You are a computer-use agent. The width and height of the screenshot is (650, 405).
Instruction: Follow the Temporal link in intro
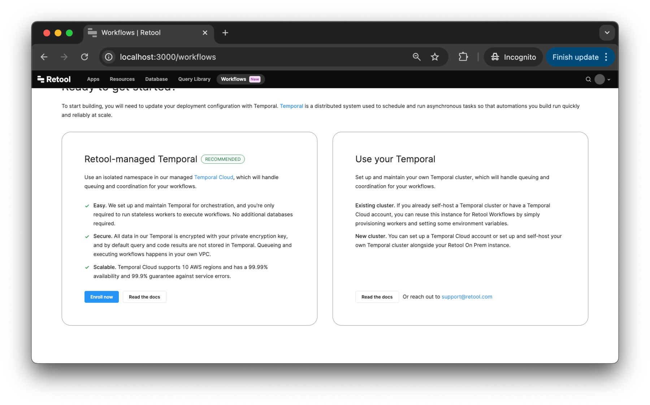(x=291, y=106)
